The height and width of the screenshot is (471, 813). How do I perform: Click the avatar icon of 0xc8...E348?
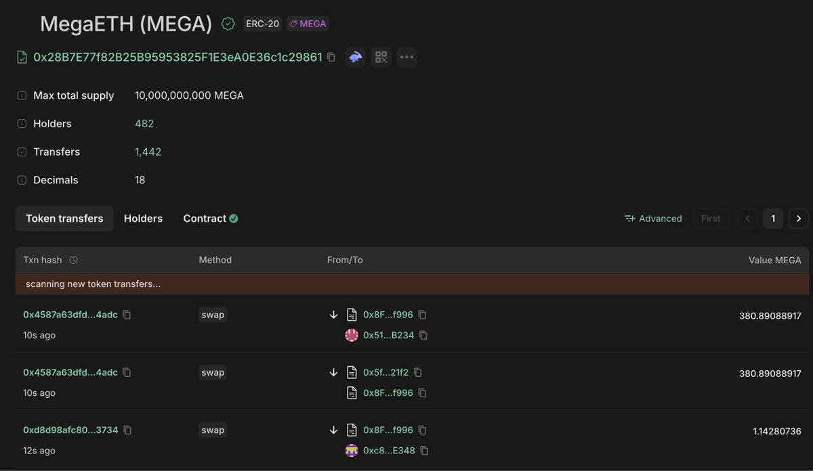pos(352,450)
